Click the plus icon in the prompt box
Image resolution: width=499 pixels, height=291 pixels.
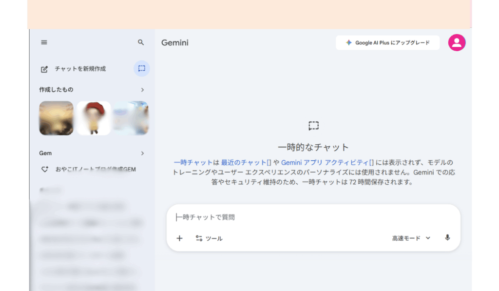[179, 238]
